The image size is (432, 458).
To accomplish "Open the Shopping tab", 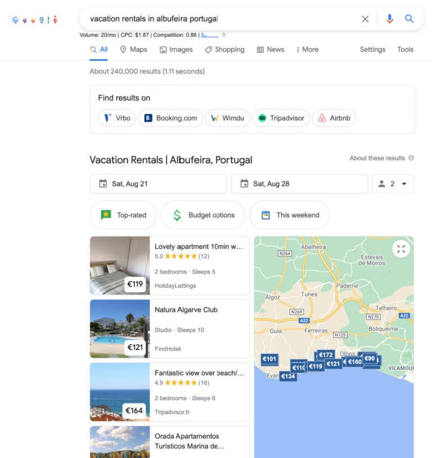I will coord(224,50).
